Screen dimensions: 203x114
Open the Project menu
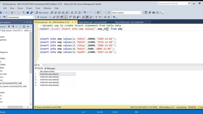pos(29,8)
